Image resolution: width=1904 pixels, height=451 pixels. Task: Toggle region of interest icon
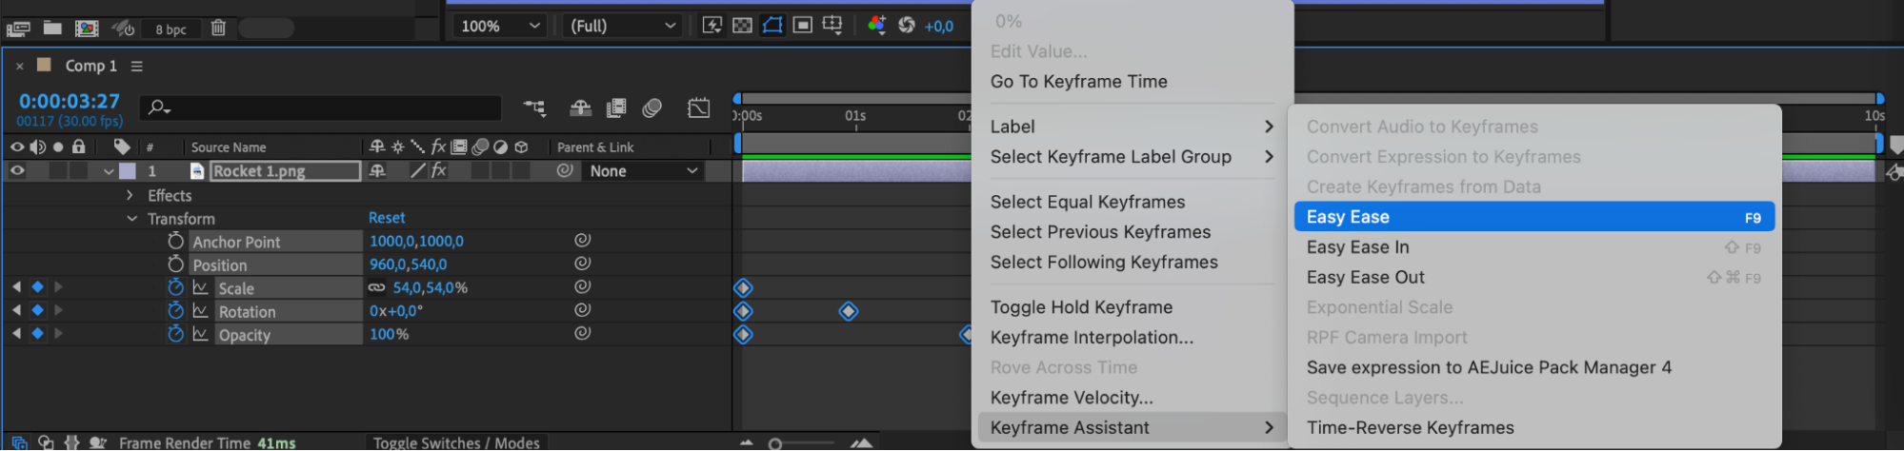coord(803,25)
